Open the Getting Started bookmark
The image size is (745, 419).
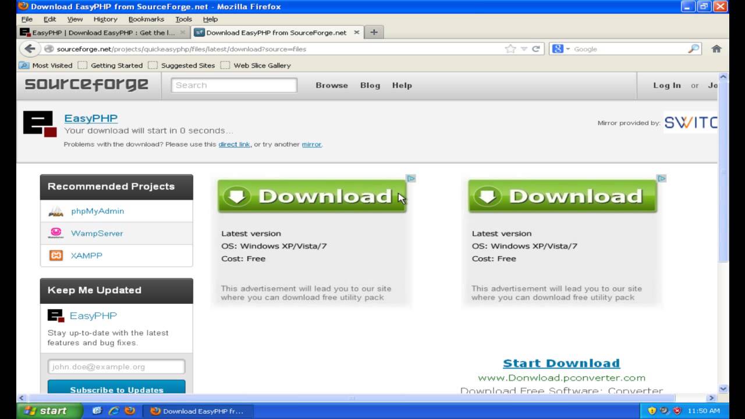point(111,65)
